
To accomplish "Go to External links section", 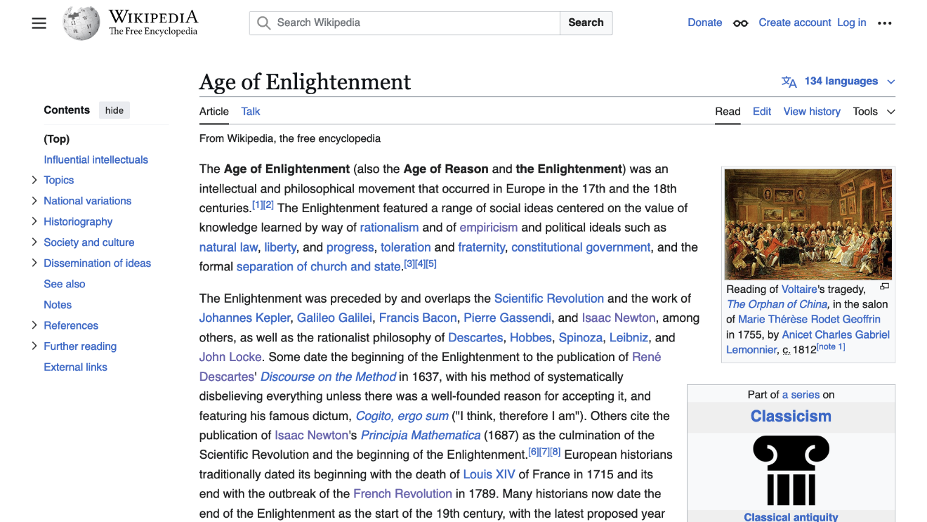I will coord(76,367).
